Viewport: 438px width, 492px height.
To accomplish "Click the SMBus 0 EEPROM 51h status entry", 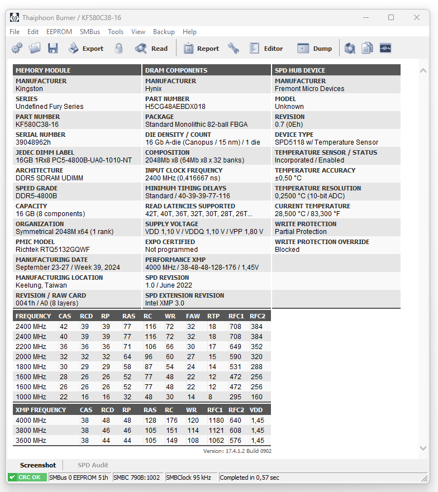I will [79, 477].
